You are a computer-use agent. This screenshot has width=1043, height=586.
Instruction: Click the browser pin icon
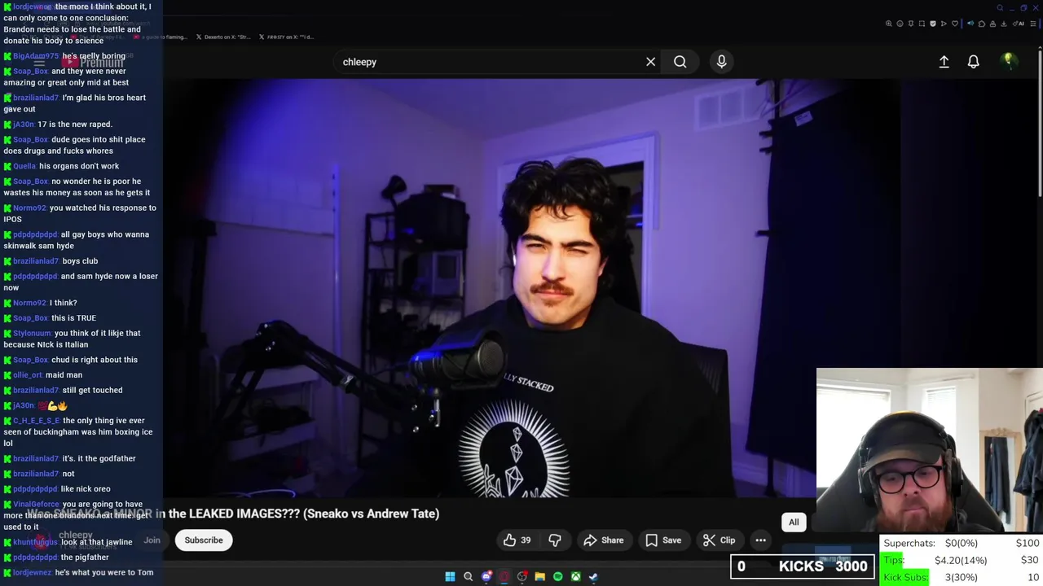(911, 24)
